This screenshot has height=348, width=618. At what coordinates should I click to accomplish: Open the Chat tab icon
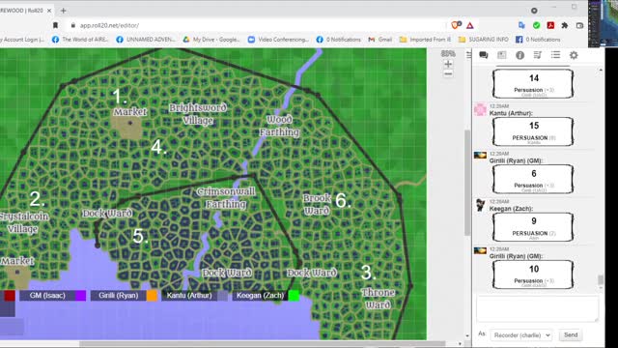coord(484,55)
